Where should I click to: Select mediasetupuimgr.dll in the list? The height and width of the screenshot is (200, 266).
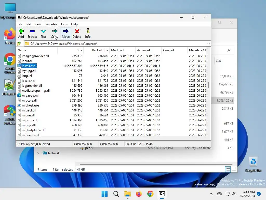click(36, 90)
